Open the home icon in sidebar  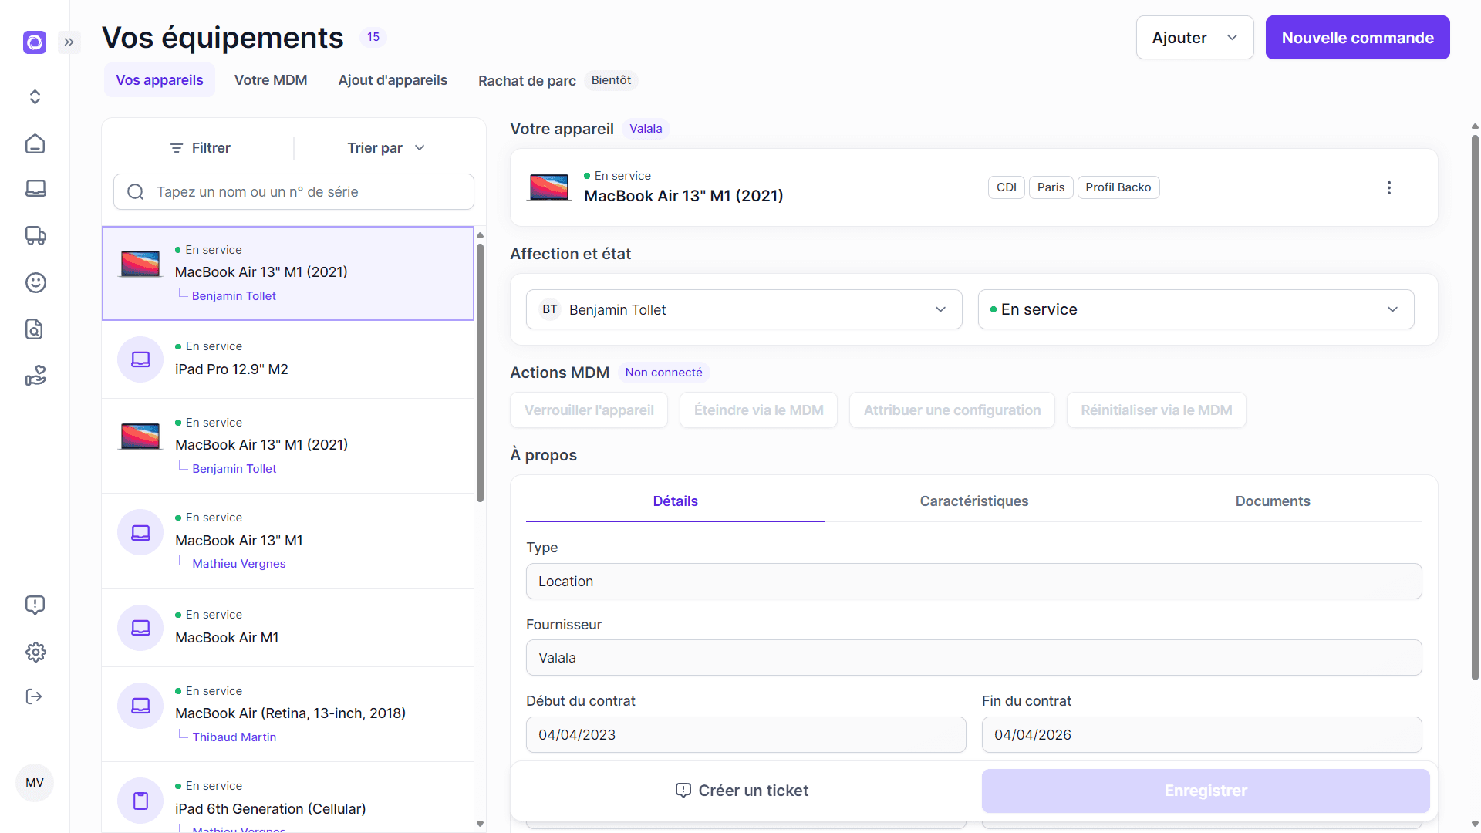(35, 144)
